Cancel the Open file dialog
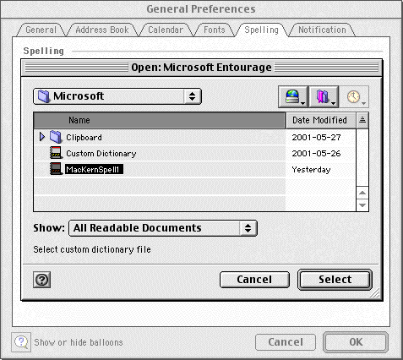The width and height of the screenshot is (403, 360). click(x=254, y=280)
